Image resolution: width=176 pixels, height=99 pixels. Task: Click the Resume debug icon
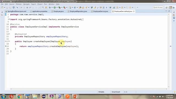21,7
